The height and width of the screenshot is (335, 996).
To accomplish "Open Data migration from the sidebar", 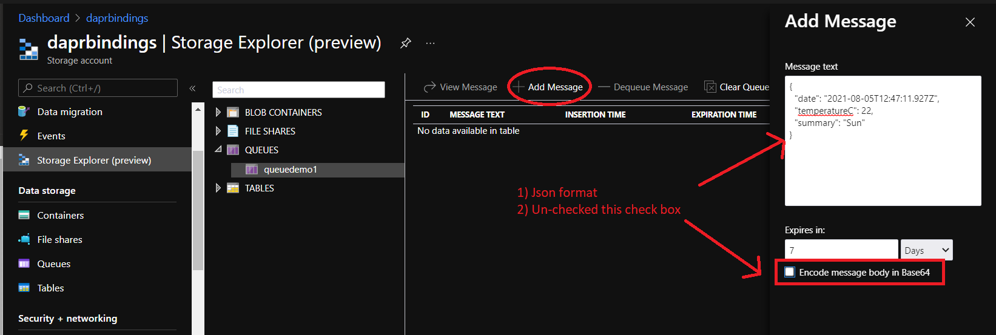I will click(69, 111).
